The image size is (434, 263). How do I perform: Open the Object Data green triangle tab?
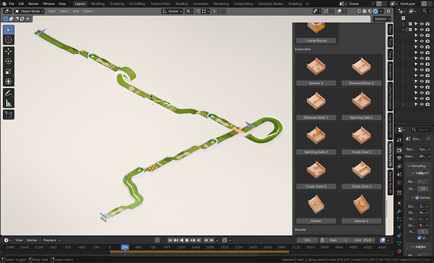pyautogui.click(x=399, y=243)
